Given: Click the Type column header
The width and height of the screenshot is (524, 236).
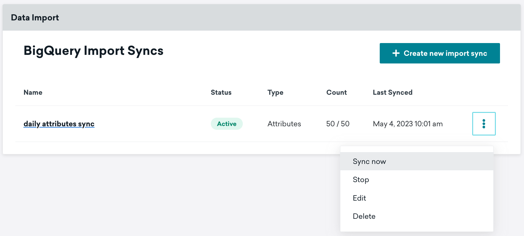Looking at the screenshot, I should coord(275,92).
